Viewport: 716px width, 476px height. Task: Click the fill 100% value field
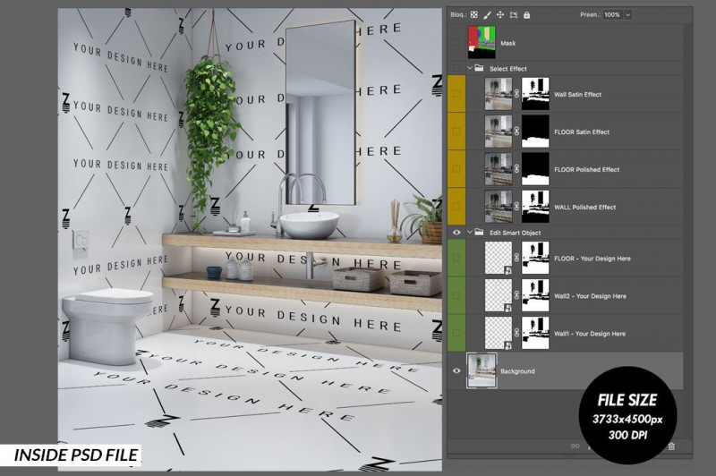613,14
